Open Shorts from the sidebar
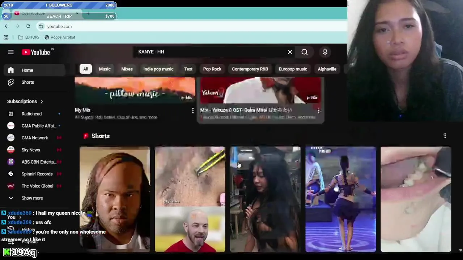The height and width of the screenshot is (260, 463). [x=34, y=82]
